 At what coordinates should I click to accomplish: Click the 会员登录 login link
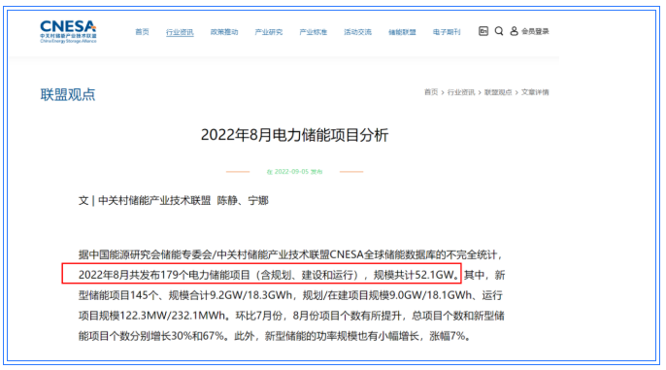[535, 31]
